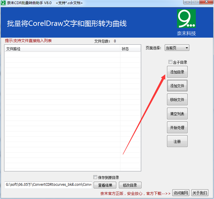Click the 查看结果 button

105,185
